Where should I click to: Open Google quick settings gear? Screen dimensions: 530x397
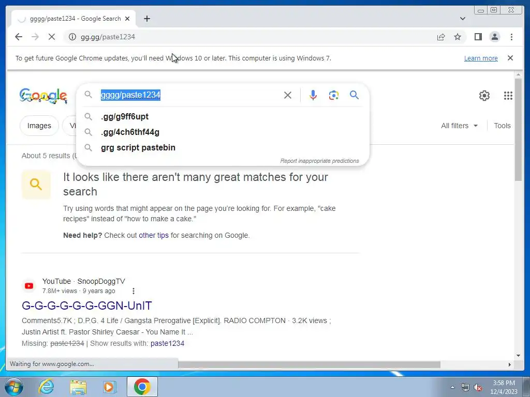[x=484, y=96]
